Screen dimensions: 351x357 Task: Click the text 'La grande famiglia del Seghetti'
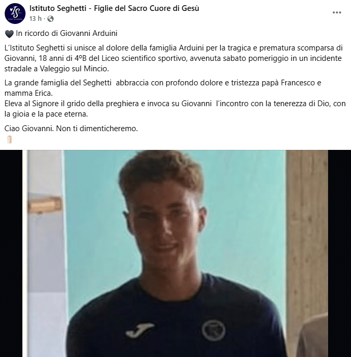[58, 83]
